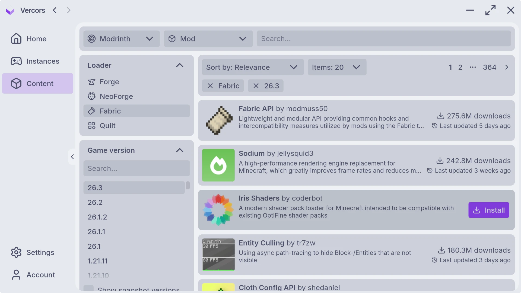
Task: Go forward with the right arrow
Action: [69, 10]
